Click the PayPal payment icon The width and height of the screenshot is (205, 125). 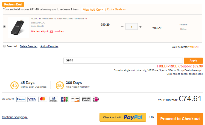coord(21,99)
